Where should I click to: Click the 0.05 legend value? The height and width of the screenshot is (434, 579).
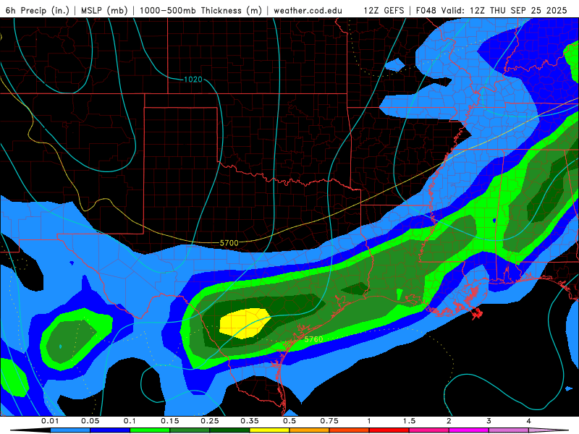(90, 421)
